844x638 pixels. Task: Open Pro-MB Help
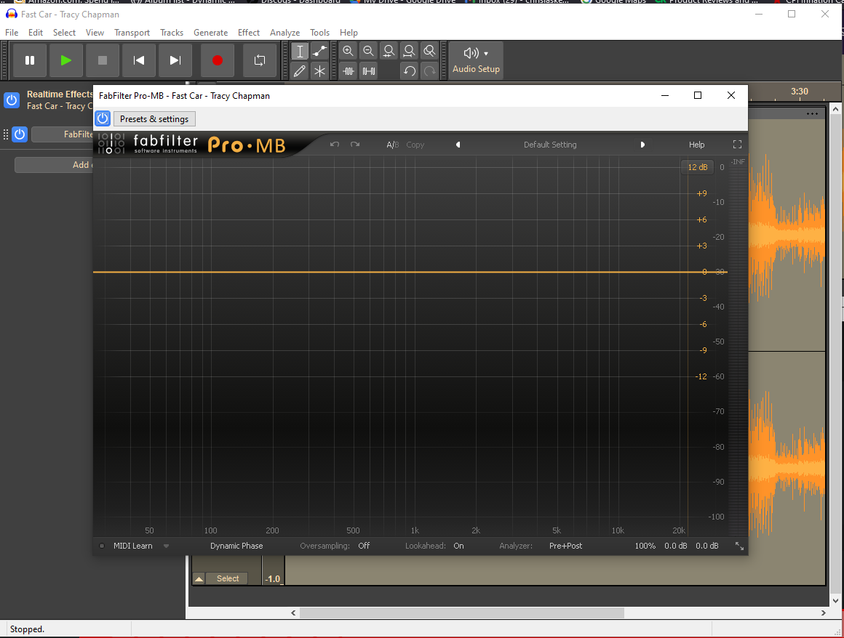click(696, 145)
